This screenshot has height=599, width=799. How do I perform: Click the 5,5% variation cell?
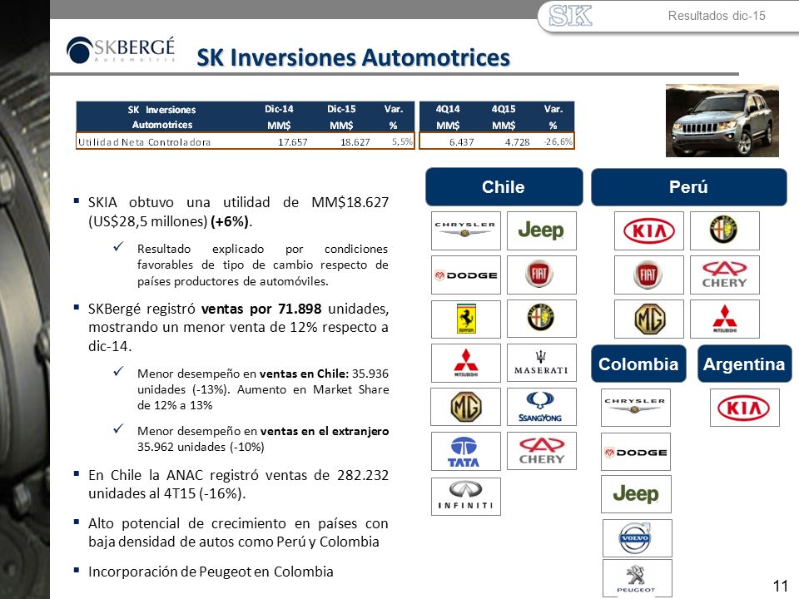tap(402, 141)
